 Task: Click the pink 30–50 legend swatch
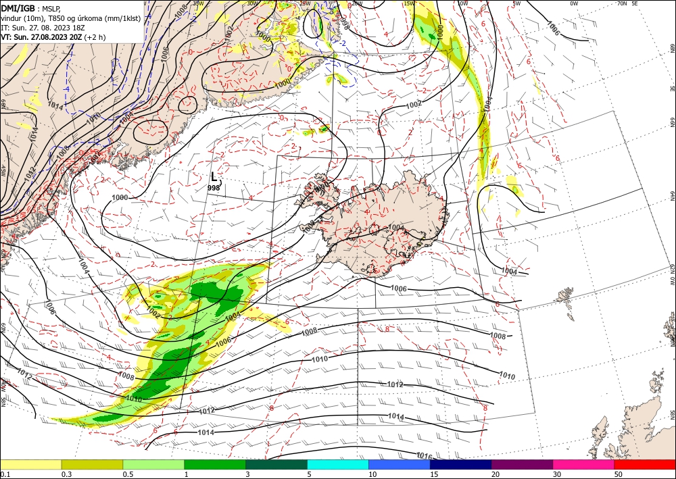584,464
